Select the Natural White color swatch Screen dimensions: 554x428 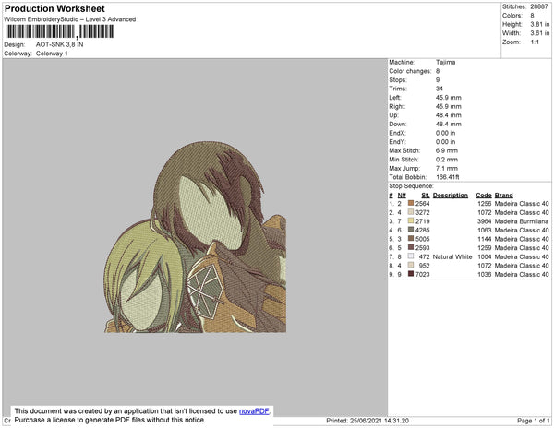[411, 256]
